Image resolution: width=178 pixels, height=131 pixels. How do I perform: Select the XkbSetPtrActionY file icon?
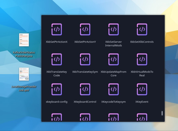(85, 29)
